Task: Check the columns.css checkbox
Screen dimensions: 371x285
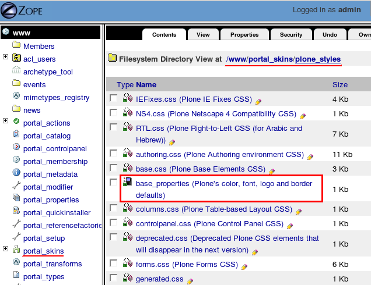Action: pyautogui.click(x=113, y=208)
